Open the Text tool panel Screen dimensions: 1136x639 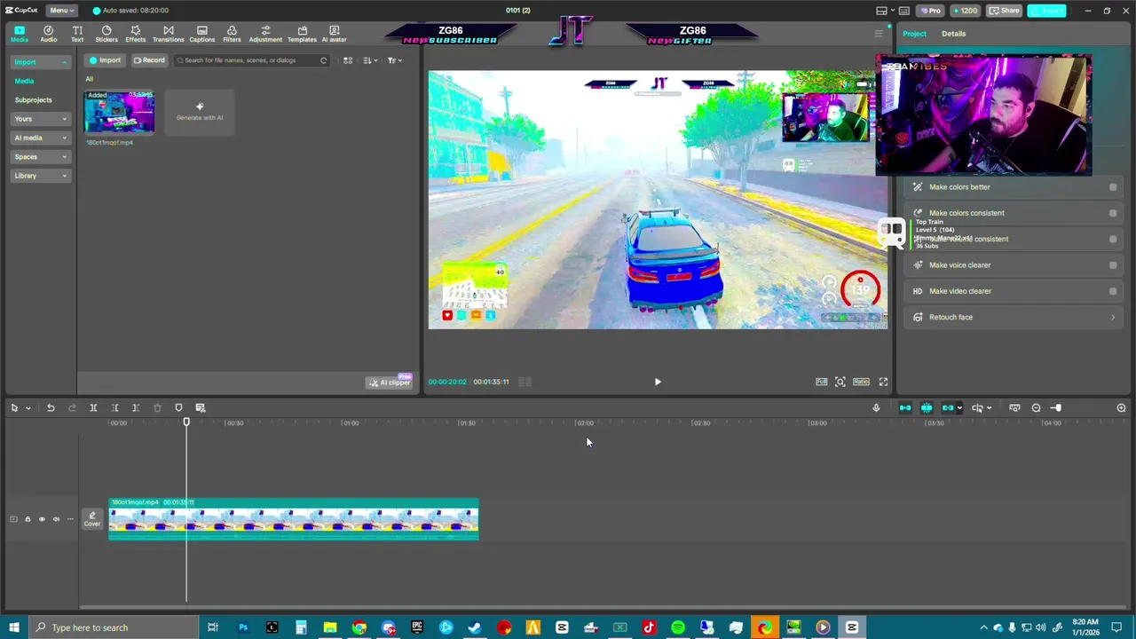[77, 34]
